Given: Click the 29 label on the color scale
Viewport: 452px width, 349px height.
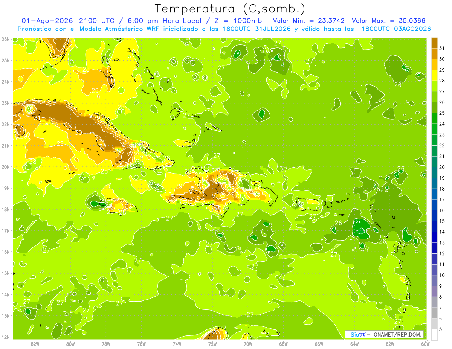Looking at the screenshot, I should (x=442, y=70).
